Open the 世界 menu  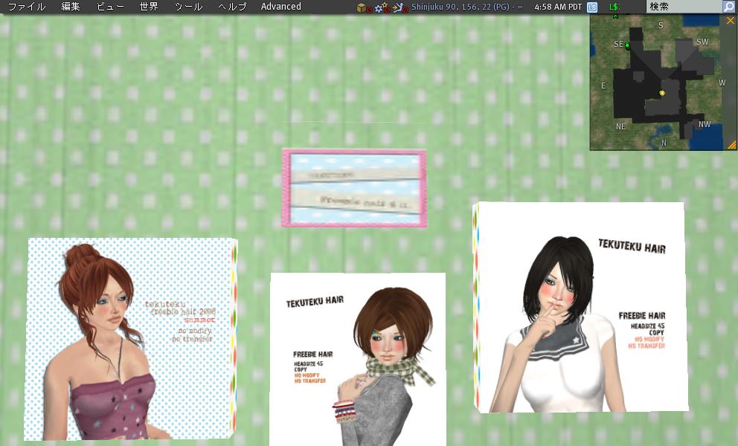149,7
